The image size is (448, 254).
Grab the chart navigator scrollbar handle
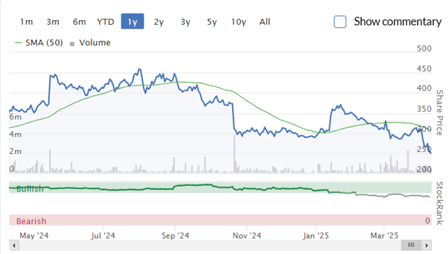411,245
